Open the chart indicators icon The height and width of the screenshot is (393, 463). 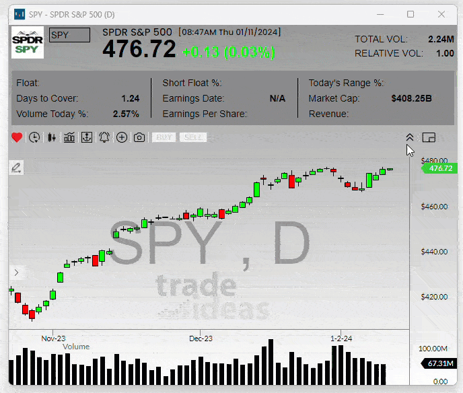69,137
